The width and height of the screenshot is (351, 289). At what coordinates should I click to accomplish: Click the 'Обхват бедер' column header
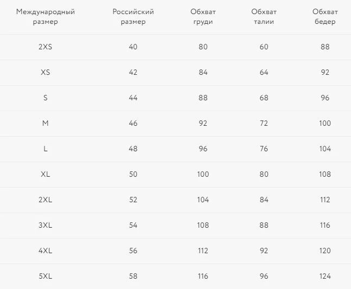tap(325, 16)
